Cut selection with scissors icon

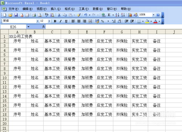tap(59, 15)
